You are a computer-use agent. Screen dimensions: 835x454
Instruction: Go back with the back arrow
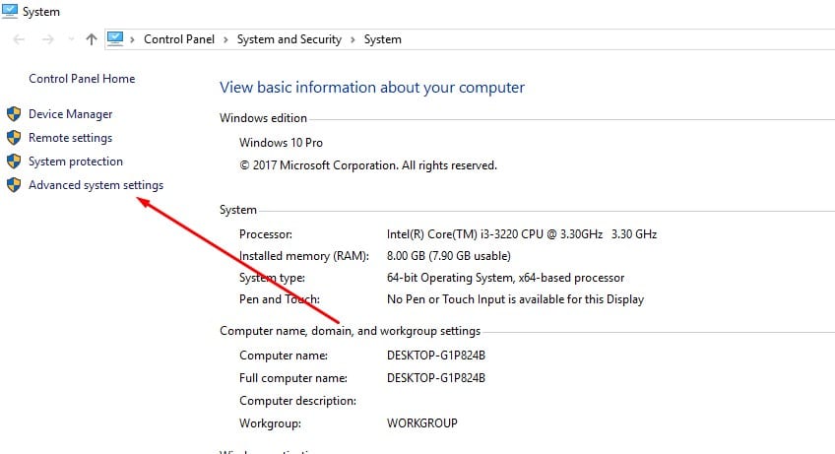[x=19, y=39]
